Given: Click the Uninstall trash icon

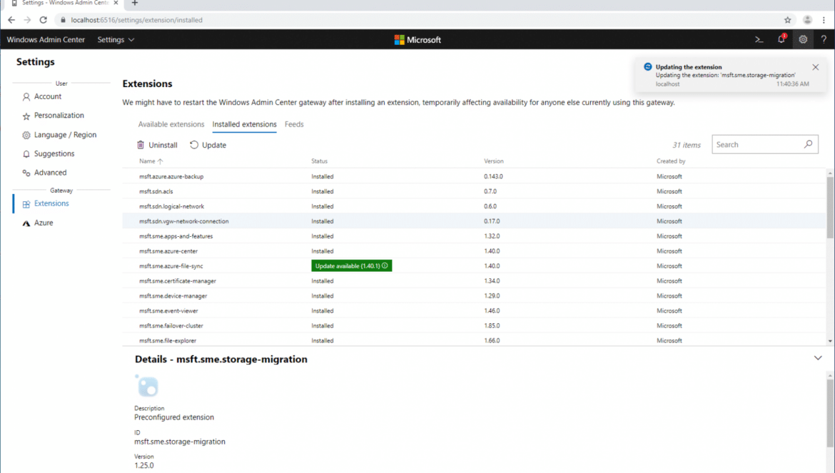Looking at the screenshot, I should 141,145.
